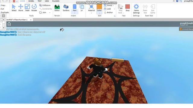This screenshot has height=108, width=193.
Task: Toggle the Collisions option
Action: click(45, 5)
